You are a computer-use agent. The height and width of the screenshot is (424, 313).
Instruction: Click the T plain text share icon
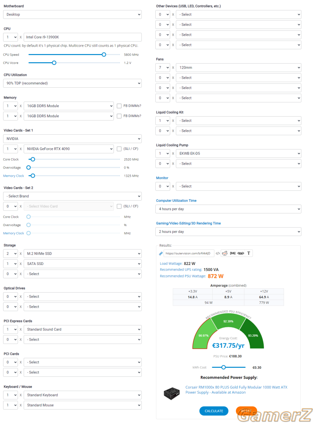[x=249, y=253]
